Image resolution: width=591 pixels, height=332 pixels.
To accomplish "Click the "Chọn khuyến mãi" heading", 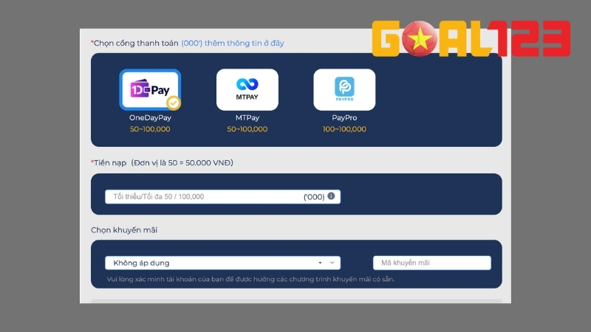I will (x=124, y=230).
